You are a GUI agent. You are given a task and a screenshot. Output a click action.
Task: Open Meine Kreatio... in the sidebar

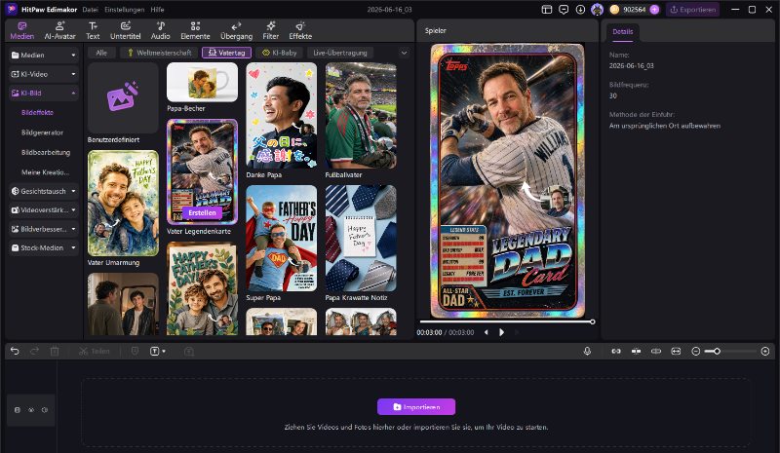click(45, 172)
